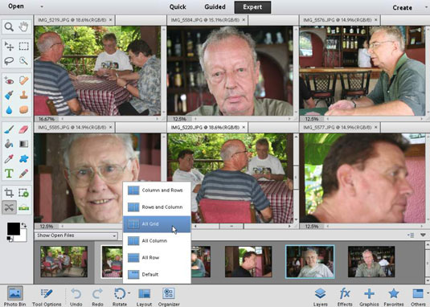Toggle the Effects panel

tap(345, 297)
